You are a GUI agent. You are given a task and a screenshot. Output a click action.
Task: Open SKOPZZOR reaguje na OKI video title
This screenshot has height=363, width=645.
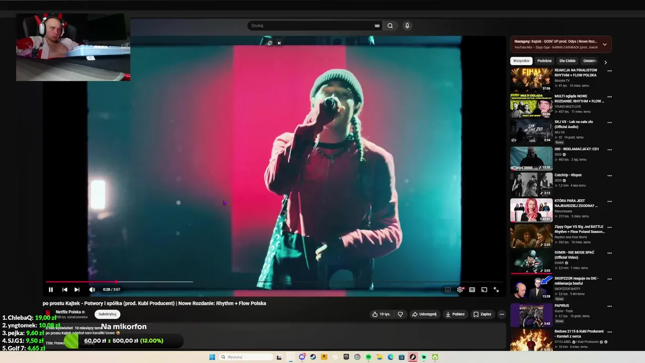(576, 281)
